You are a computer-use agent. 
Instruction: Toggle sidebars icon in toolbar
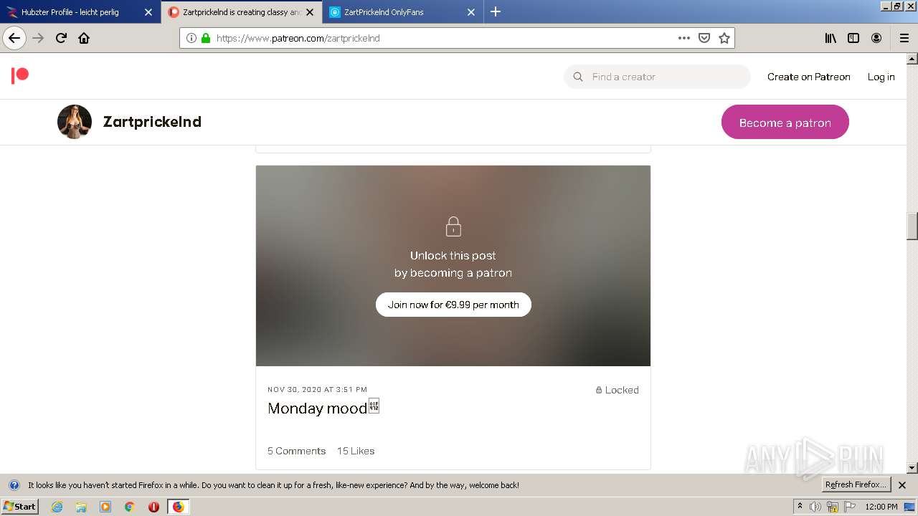pyautogui.click(x=853, y=38)
